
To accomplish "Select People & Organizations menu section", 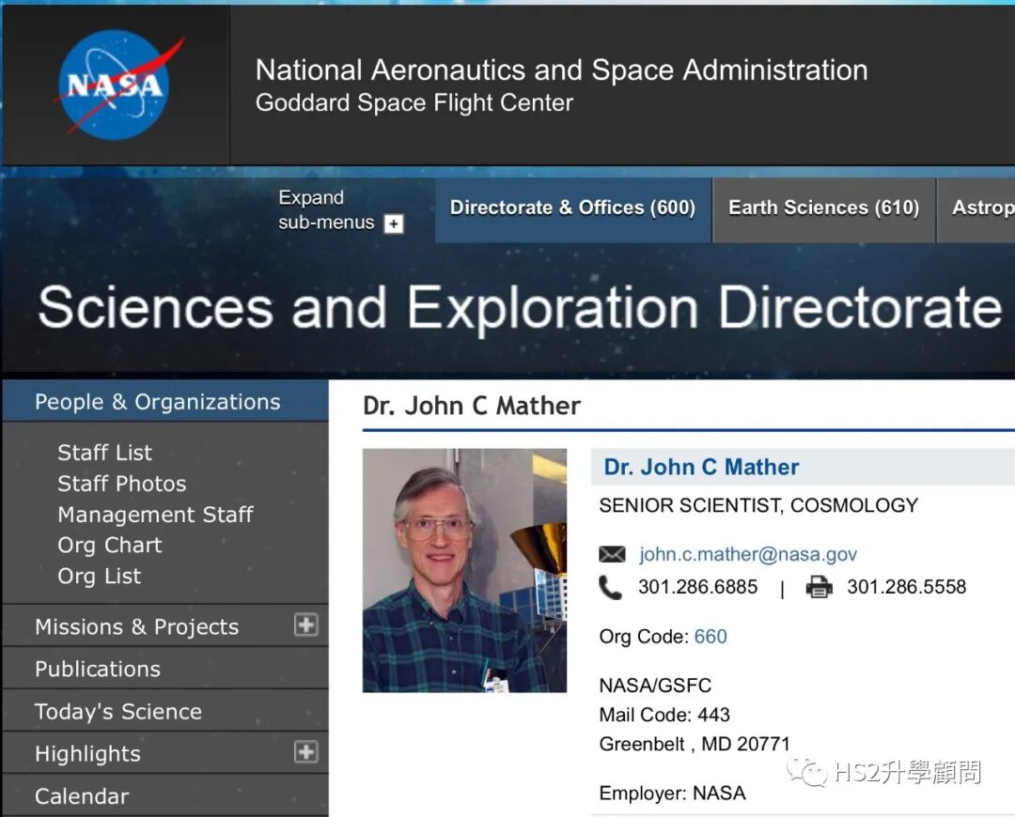I will (x=165, y=402).
